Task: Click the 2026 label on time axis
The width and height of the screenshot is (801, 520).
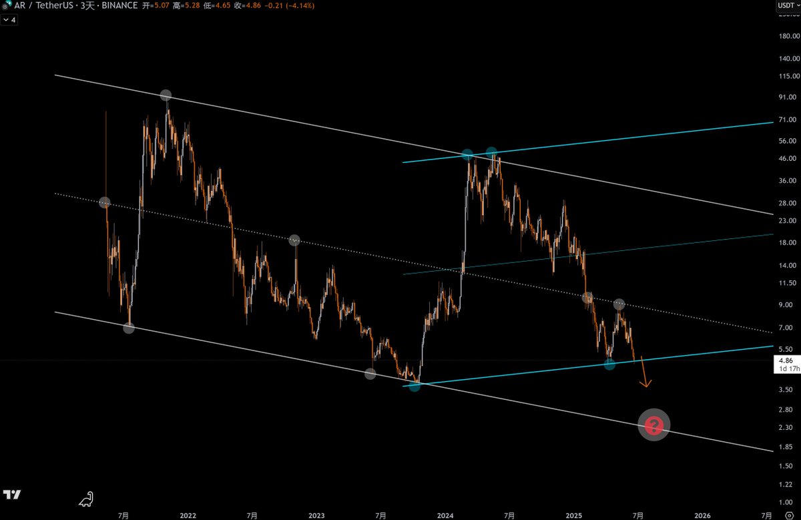Action: [x=702, y=516]
